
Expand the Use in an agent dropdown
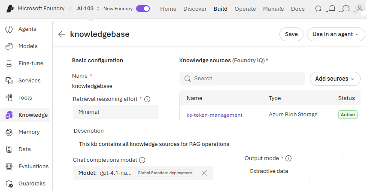pos(336,34)
